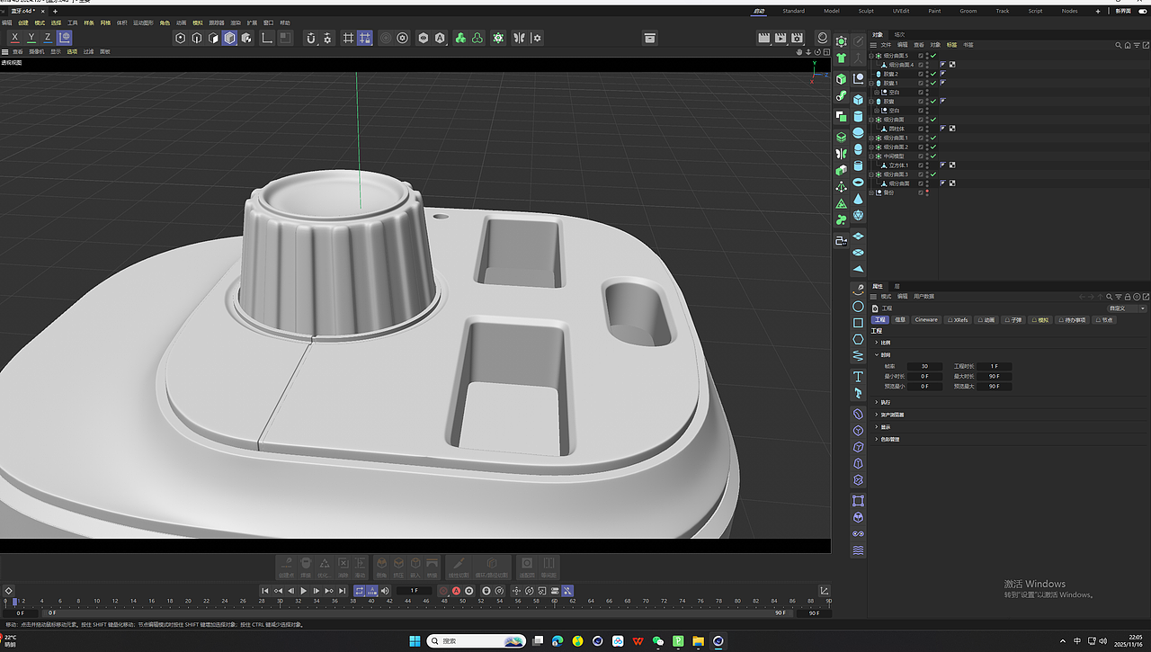Select the circle spline tool icon
The height and width of the screenshot is (652, 1151).
coord(858,306)
